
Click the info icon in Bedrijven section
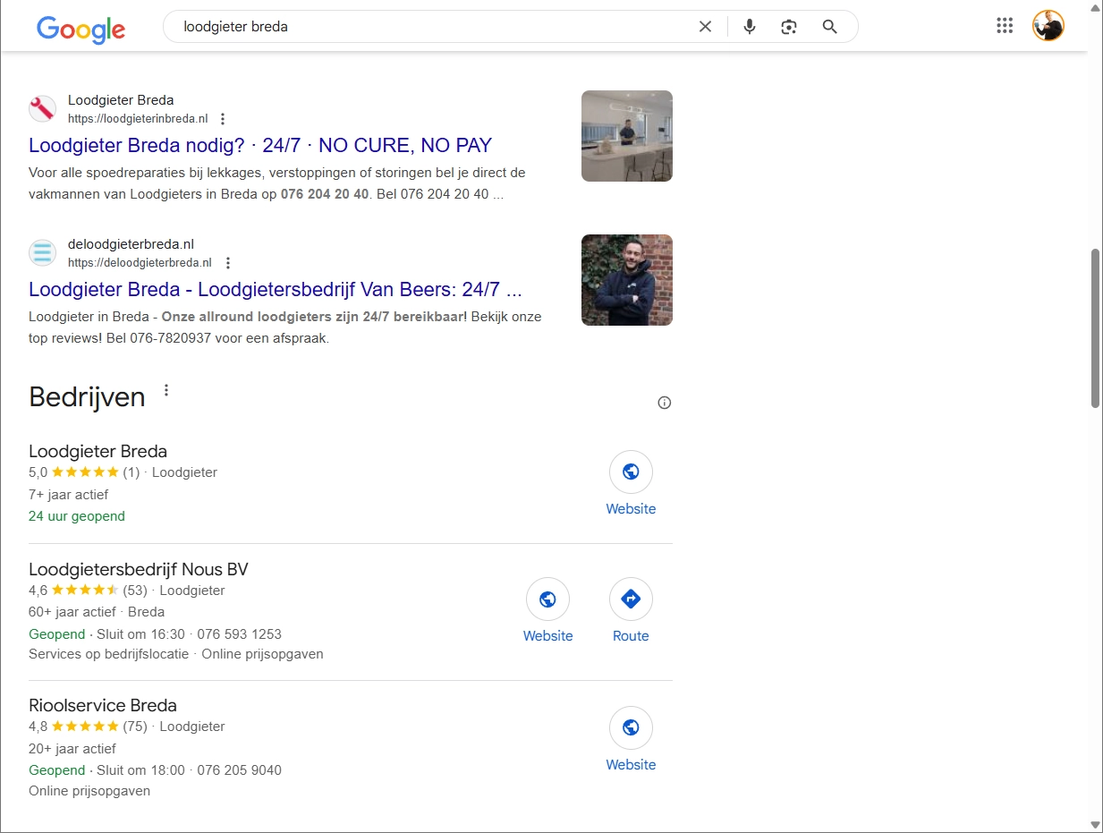[664, 403]
